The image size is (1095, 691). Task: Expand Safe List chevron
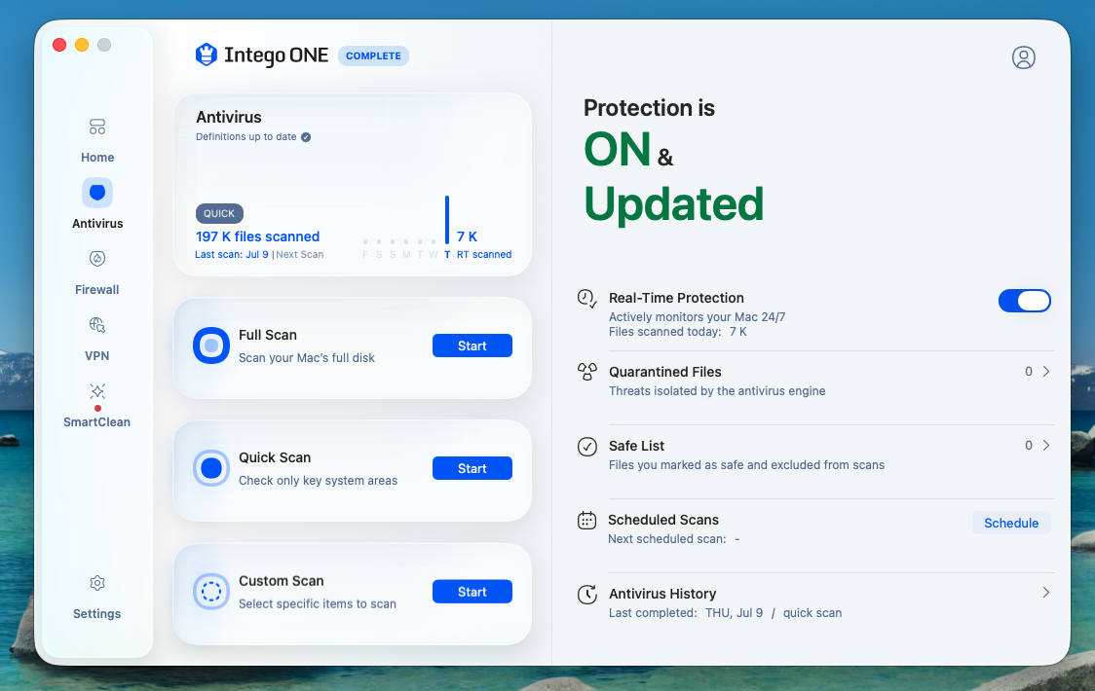(x=1046, y=446)
